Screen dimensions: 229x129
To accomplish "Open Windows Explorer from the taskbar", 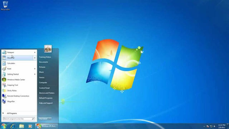I will coord(21,126).
